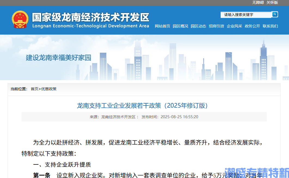The image size is (289, 178).
Task: Open the 企业风采 navigation item
Action: [x=234, y=26]
